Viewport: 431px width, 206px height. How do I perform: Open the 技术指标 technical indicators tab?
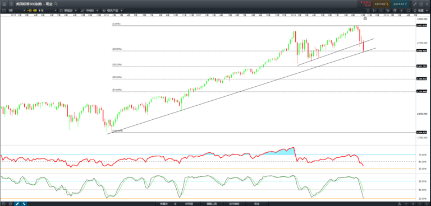[x=234, y=204]
